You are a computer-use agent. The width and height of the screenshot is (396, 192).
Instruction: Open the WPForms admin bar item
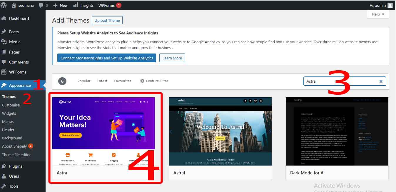tap(109, 5)
